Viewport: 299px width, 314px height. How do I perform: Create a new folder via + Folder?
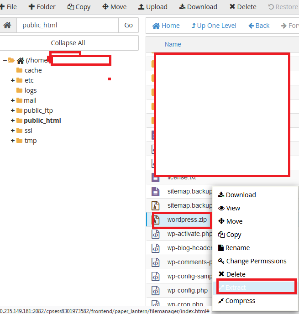click(42, 7)
